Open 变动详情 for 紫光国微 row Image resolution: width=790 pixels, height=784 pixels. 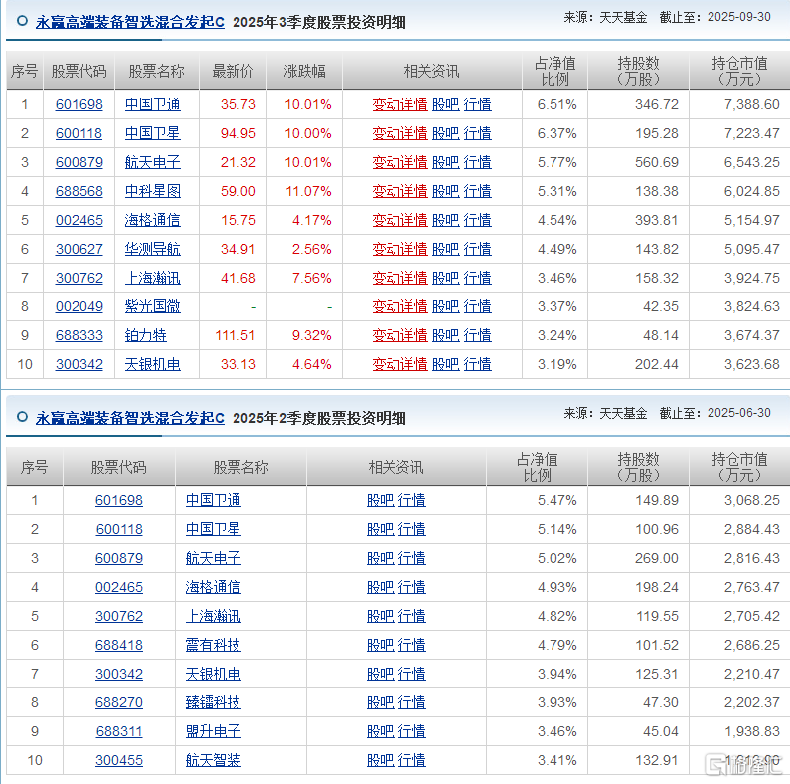click(x=399, y=306)
